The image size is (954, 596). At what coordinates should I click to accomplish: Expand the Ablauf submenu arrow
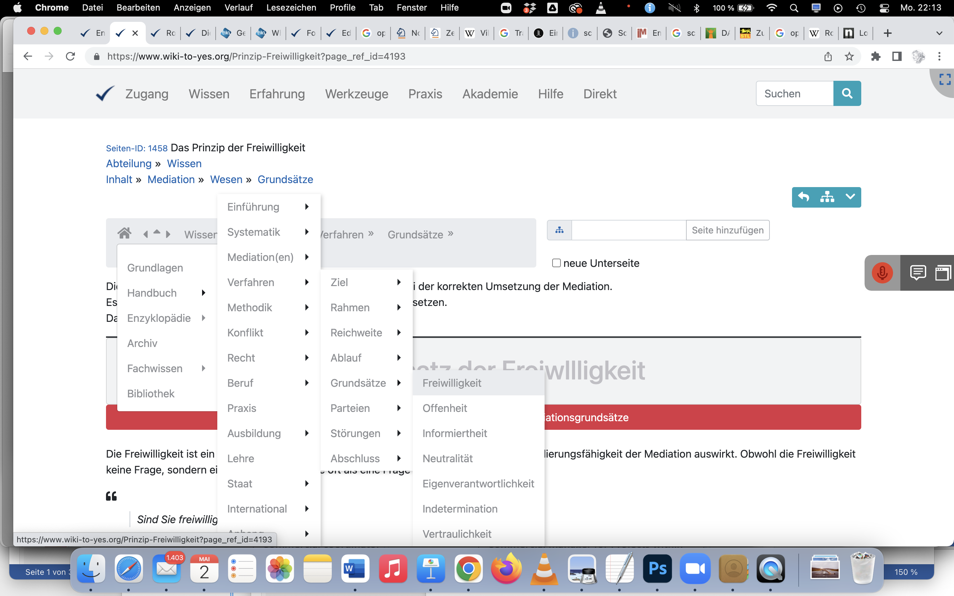[x=399, y=358]
